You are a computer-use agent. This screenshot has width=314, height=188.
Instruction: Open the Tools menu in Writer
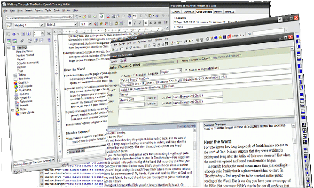pos(57,10)
